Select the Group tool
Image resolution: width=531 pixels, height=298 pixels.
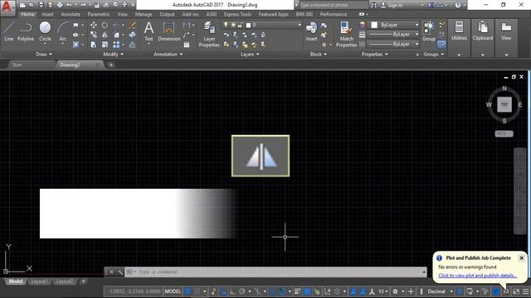tap(429, 31)
